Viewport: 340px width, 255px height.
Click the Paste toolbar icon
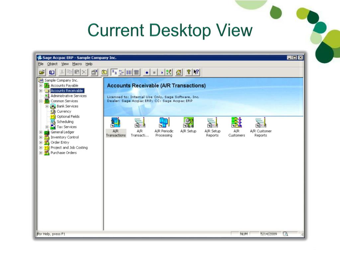pyautogui.click(x=77, y=72)
